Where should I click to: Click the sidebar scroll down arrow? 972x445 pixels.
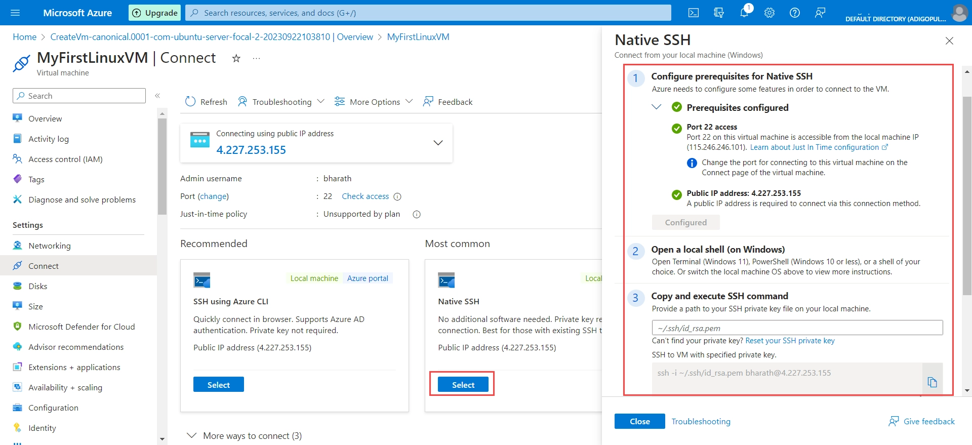tap(162, 439)
